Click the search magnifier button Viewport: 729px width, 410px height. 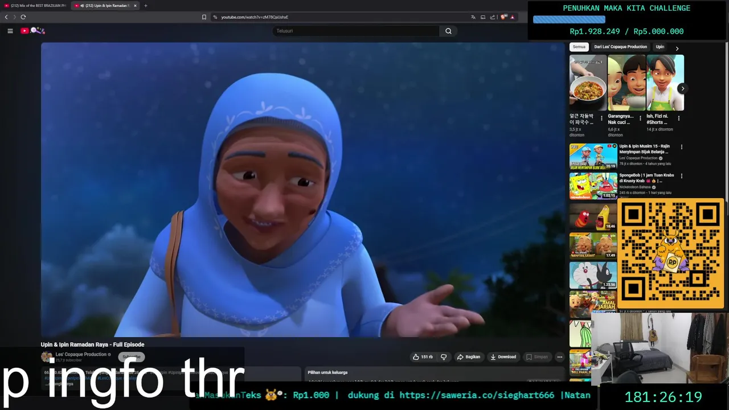(448, 31)
